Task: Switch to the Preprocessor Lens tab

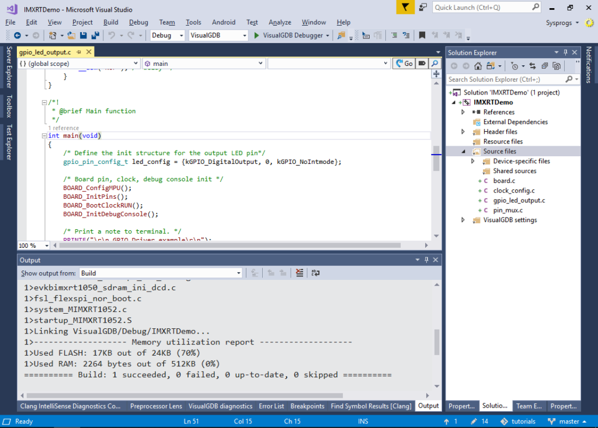Action: [x=156, y=406]
